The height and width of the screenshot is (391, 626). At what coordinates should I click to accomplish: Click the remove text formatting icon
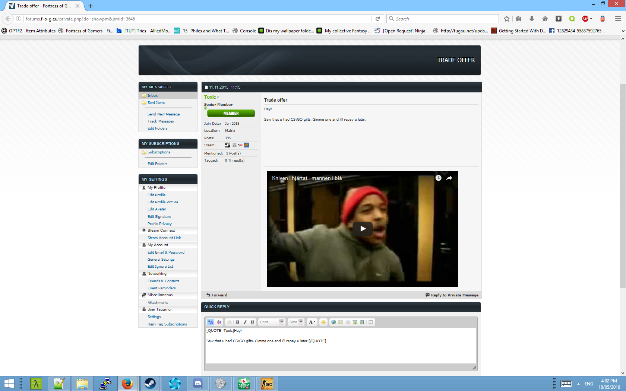[x=219, y=322]
